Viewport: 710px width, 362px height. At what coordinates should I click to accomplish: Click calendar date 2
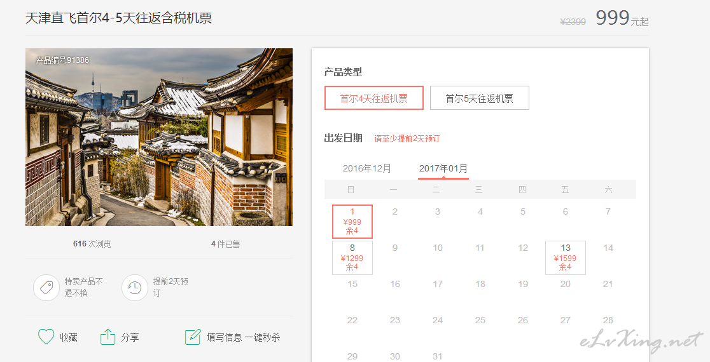tap(395, 211)
